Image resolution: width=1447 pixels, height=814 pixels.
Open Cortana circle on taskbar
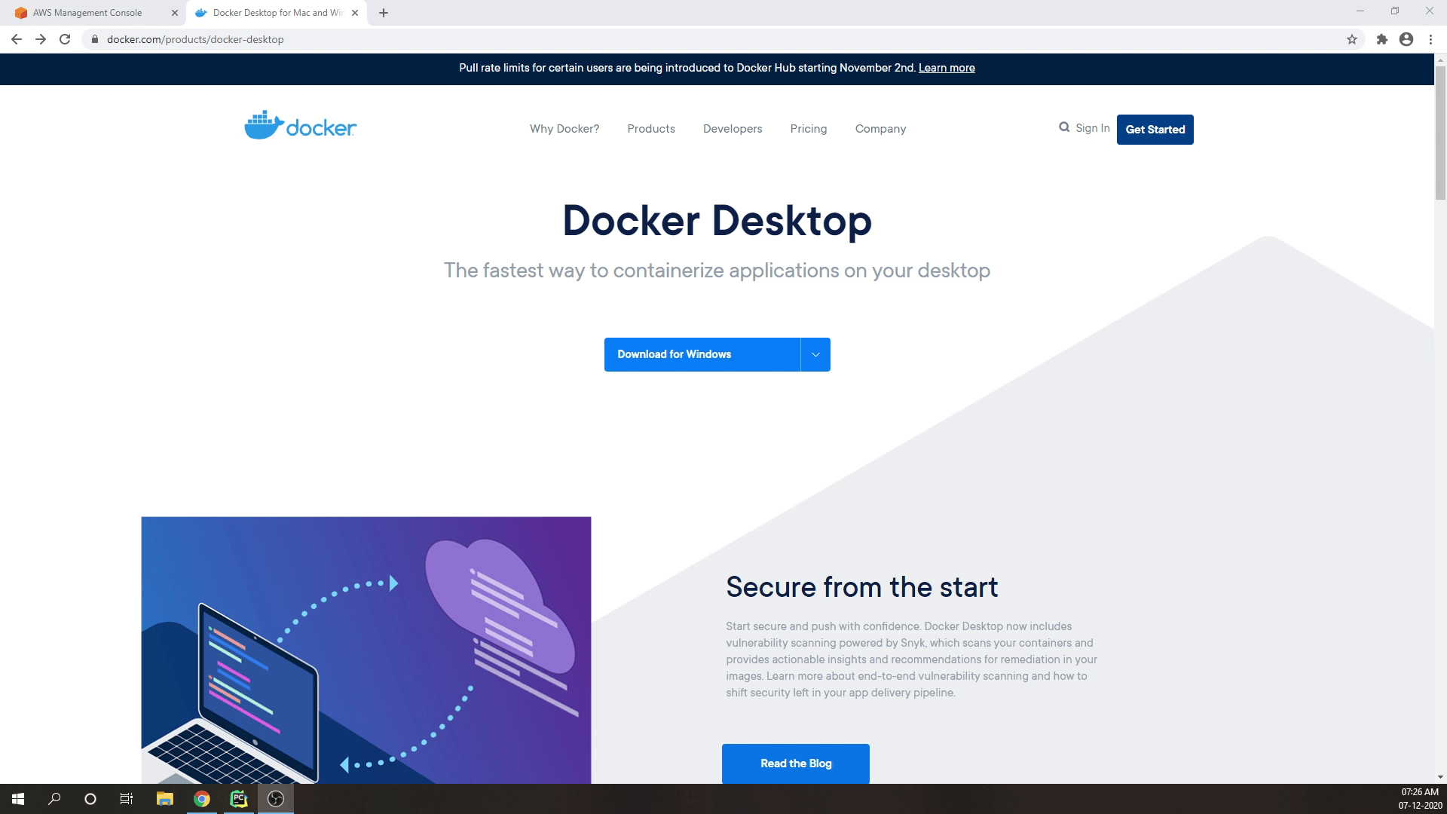click(x=90, y=799)
